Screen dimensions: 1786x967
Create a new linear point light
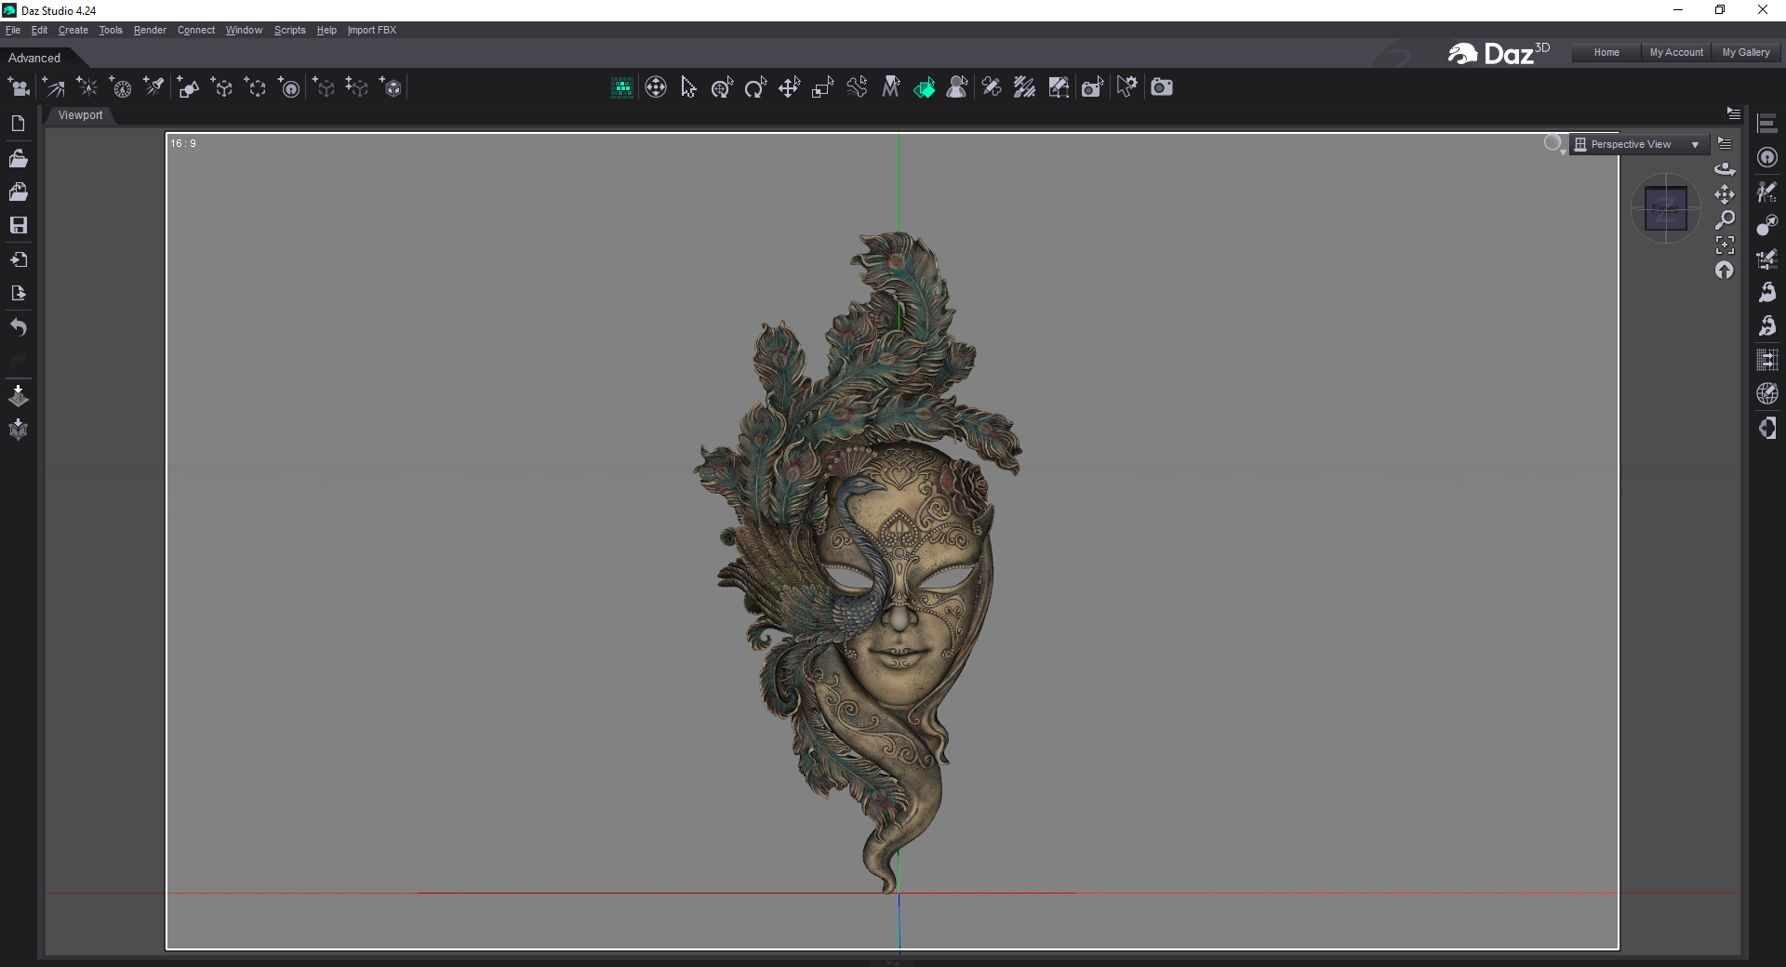[x=120, y=87]
